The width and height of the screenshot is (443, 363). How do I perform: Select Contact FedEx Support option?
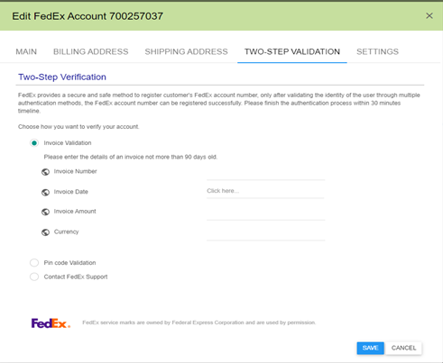point(34,277)
